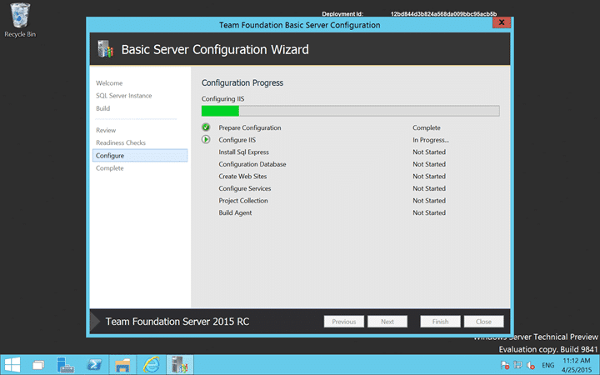Click the Previous button

[343, 322]
